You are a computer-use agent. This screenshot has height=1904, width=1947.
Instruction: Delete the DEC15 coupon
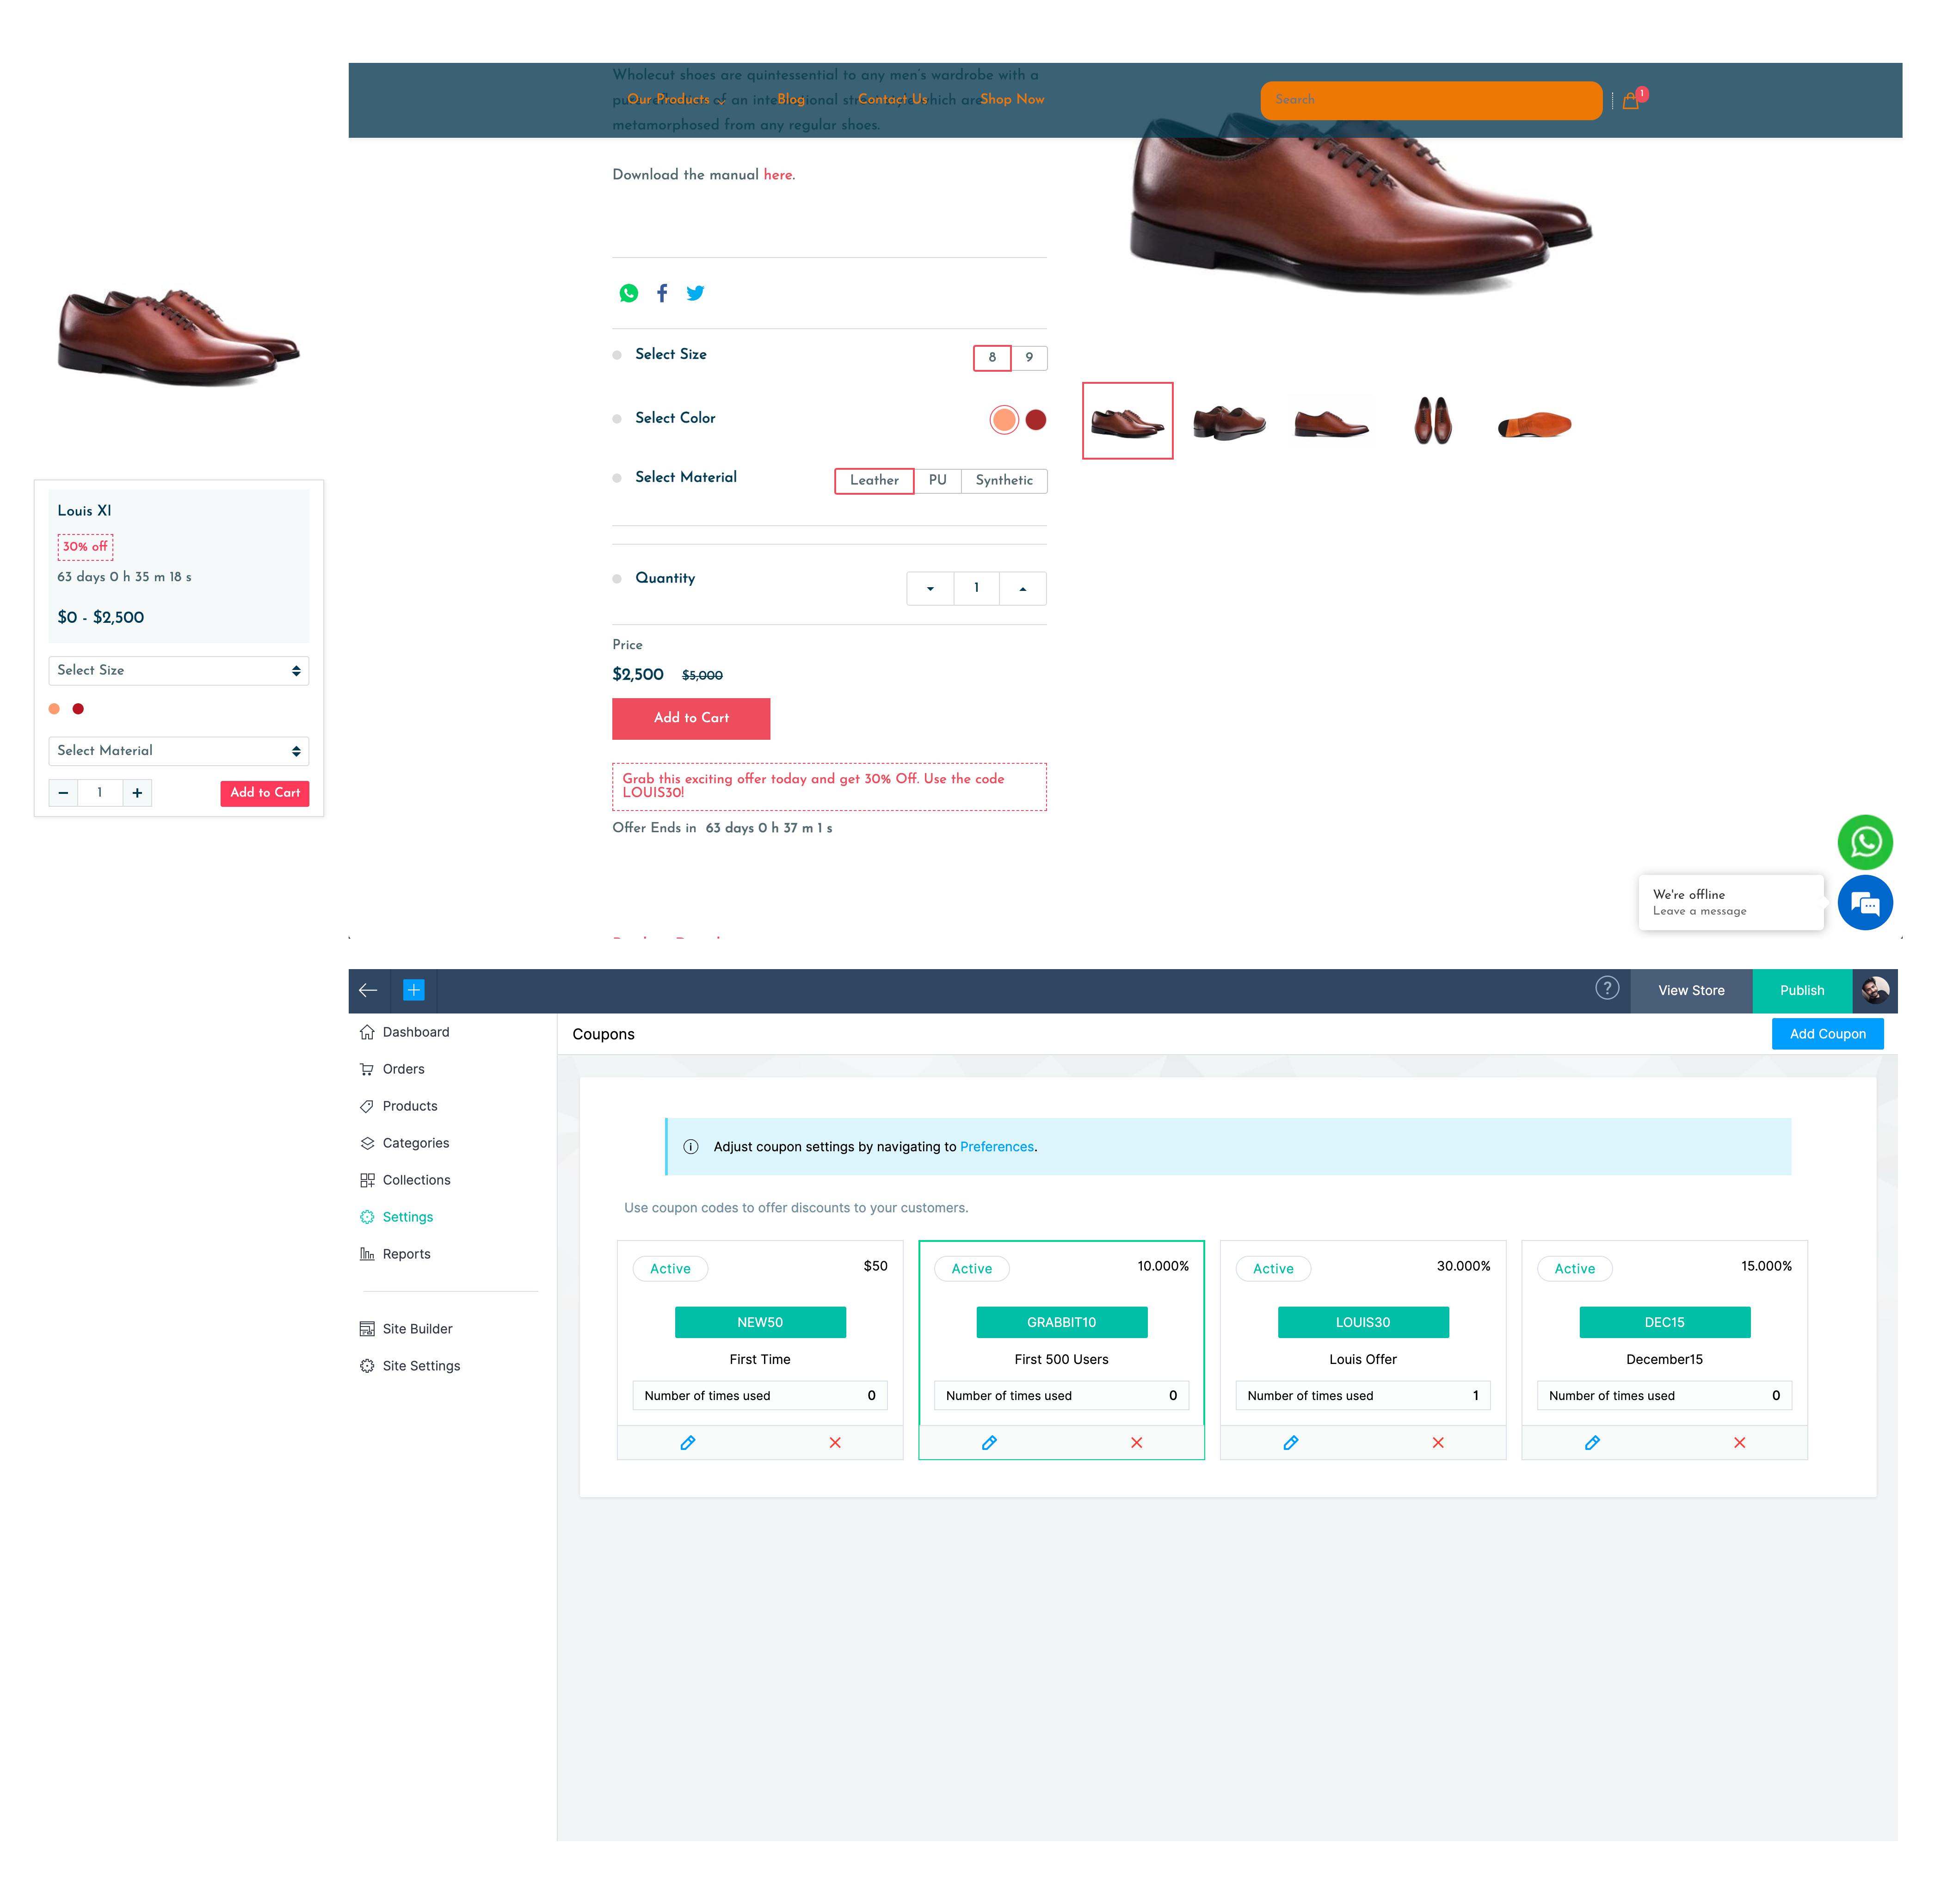(x=1739, y=1442)
